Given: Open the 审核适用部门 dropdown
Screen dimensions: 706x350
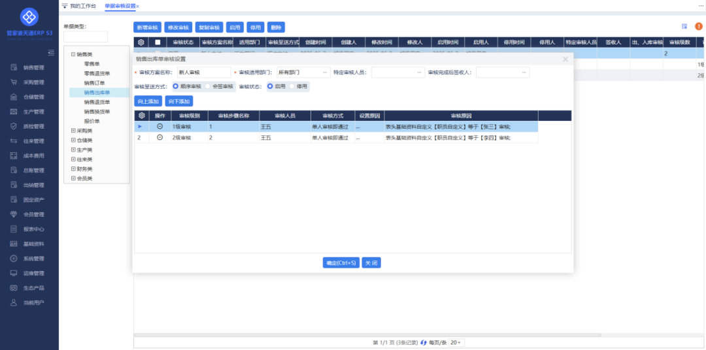Looking at the screenshot, I should point(303,72).
